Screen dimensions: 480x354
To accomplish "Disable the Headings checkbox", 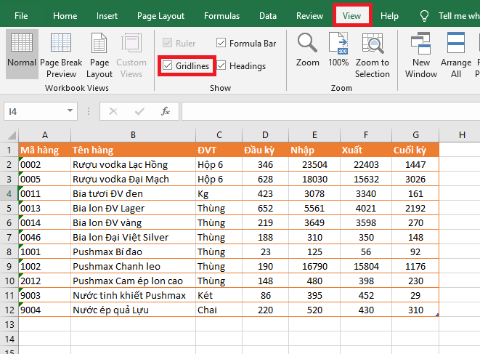I will (x=221, y=66).
